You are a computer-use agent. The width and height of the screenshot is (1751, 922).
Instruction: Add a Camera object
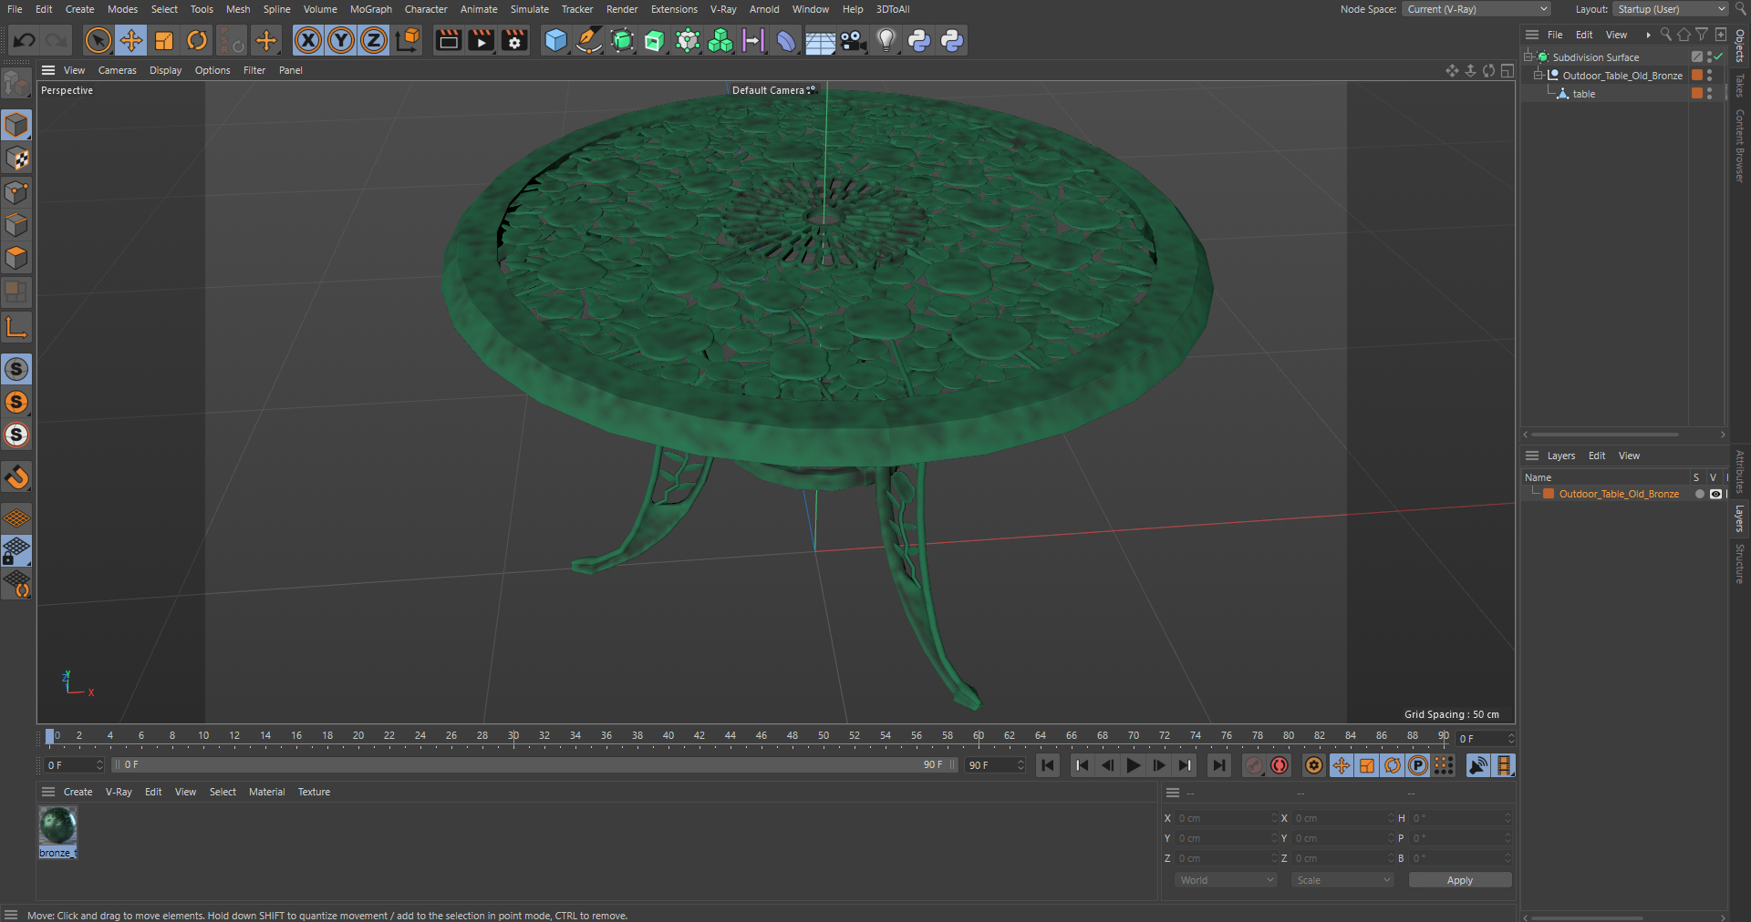853,40
